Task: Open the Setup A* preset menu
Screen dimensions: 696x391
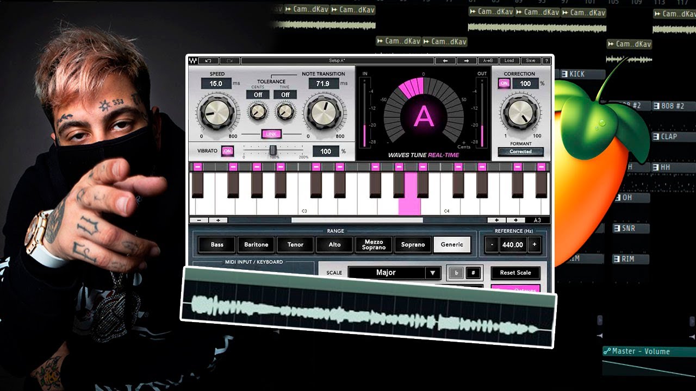Action: click(x=337, y=61)
